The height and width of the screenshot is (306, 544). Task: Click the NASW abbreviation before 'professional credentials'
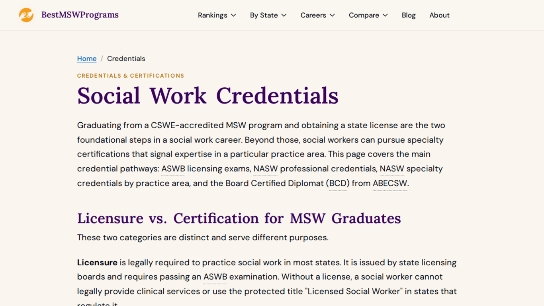click(x=266, y=169)
